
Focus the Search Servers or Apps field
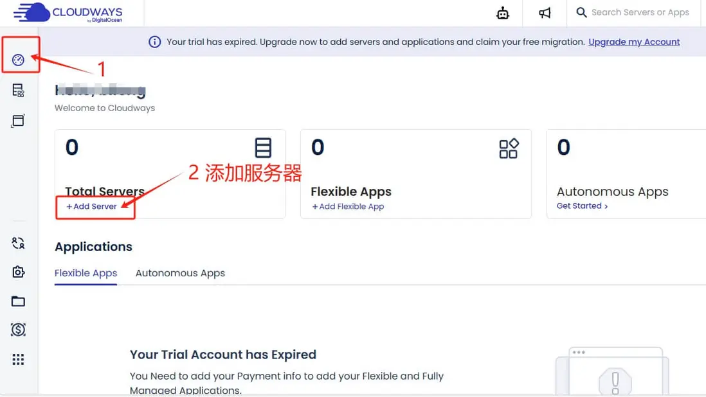tap(640, 13)
